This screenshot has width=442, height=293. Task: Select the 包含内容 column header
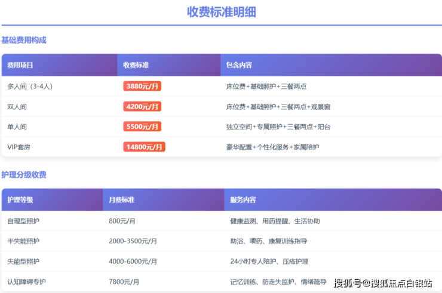(x=239, y=65)
